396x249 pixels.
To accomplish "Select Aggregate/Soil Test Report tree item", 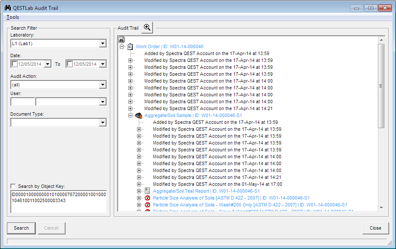I will (x=206, y=191).
